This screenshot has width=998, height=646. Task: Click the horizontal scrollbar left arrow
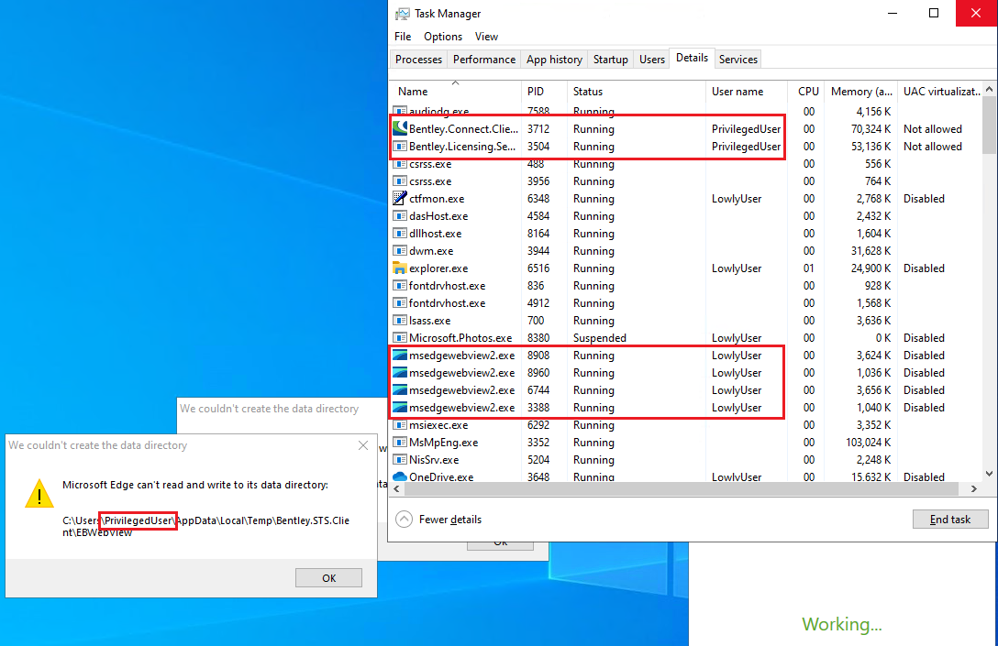pyautogui.click(x=396, y=488)
